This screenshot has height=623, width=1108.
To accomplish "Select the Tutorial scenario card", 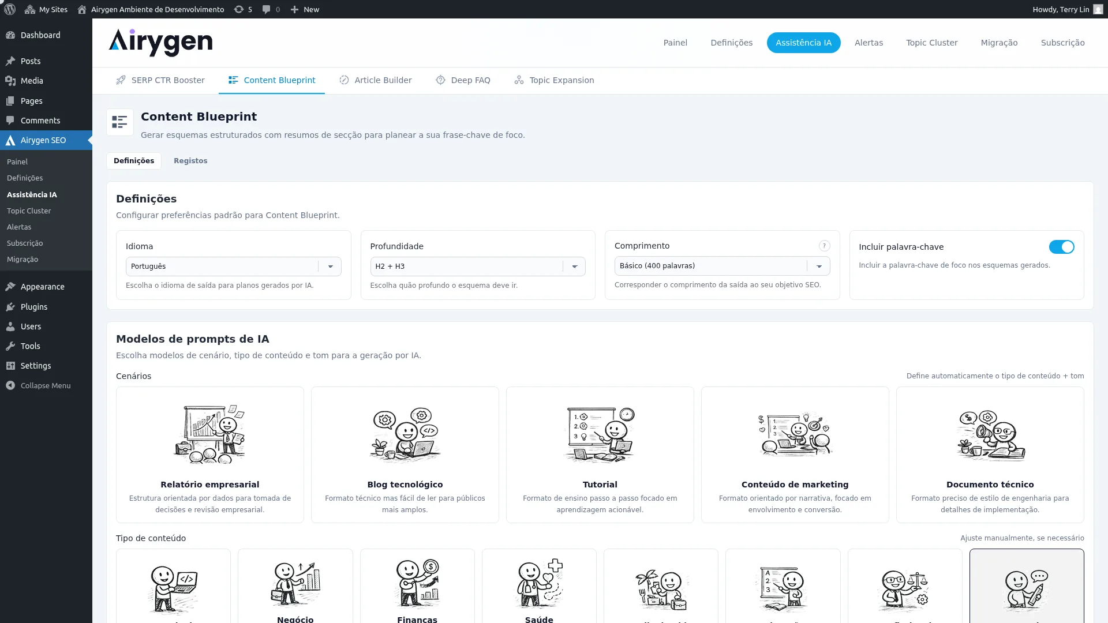I will click(x=600, y=455).
